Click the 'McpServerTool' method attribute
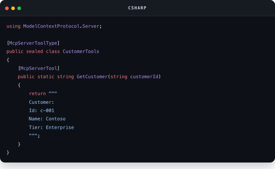275x169 pixels. tap(39, 68)
